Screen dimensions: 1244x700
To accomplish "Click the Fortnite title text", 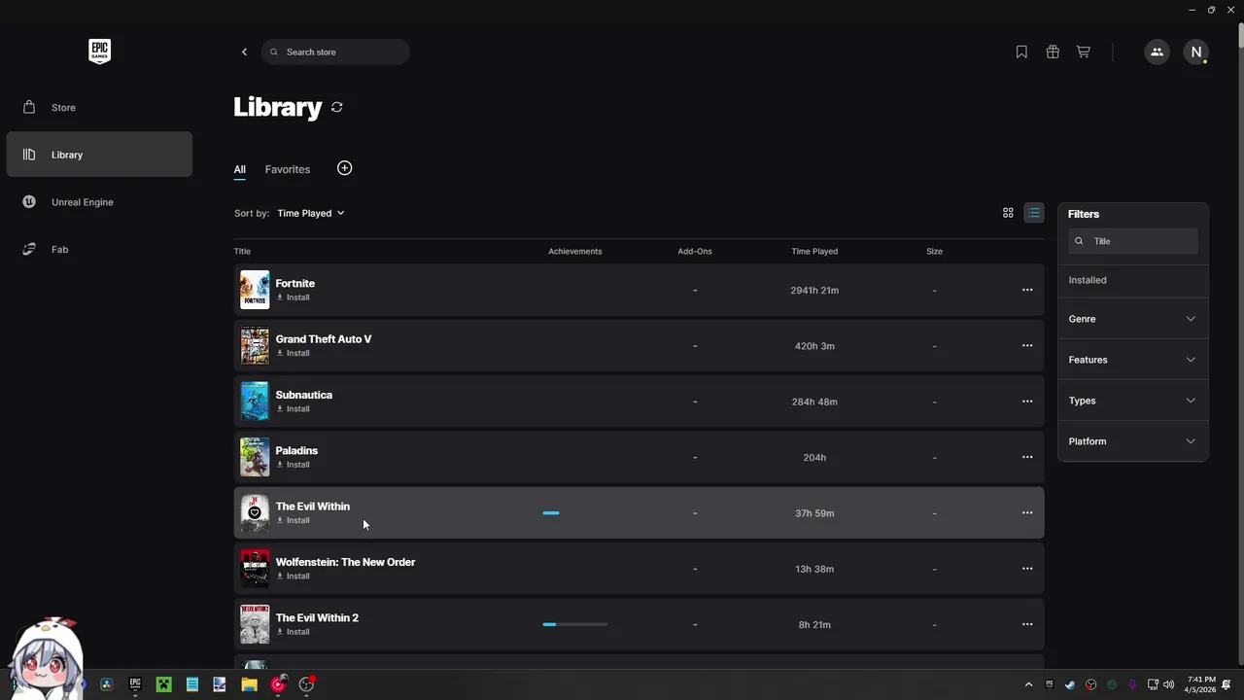I will pyautogui.click(x=295, y=283).
